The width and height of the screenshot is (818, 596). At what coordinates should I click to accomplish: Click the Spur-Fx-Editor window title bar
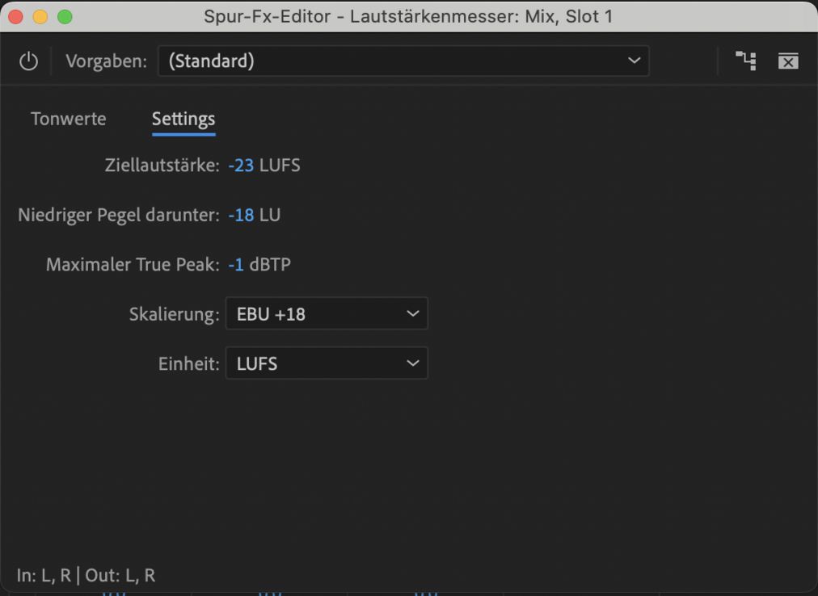click(408, 16)
